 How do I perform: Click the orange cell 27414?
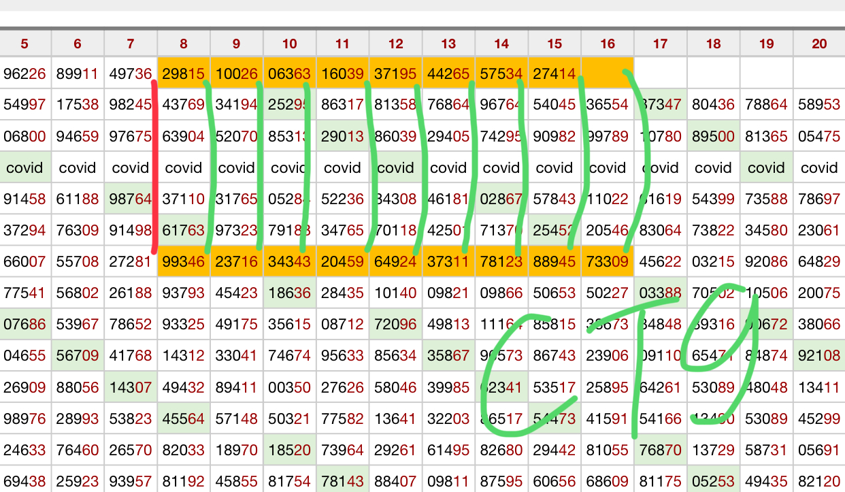pyautogui.click(x=554, y=73)
